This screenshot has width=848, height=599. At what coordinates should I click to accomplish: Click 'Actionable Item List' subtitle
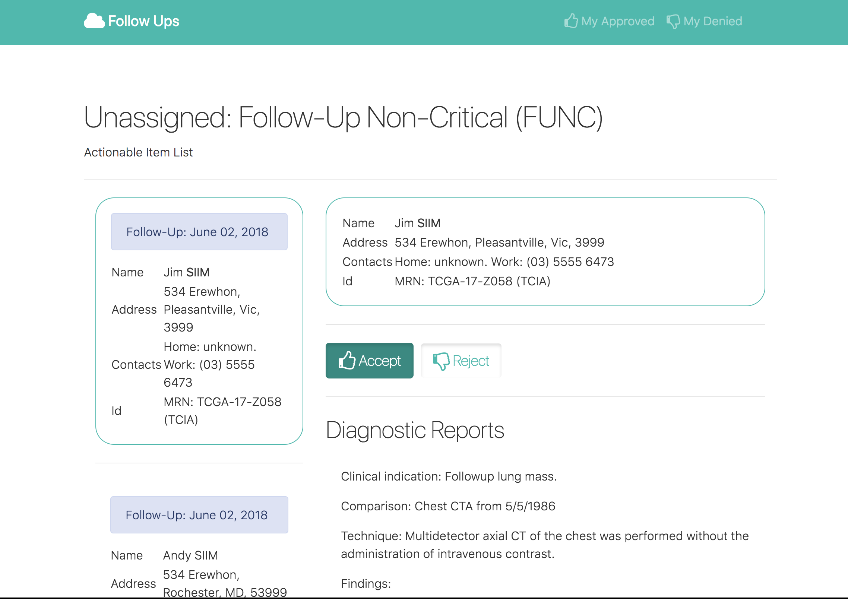click(x=138, y=152)
